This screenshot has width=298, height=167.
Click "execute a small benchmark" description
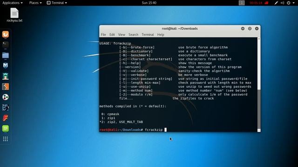coord(203,55)
